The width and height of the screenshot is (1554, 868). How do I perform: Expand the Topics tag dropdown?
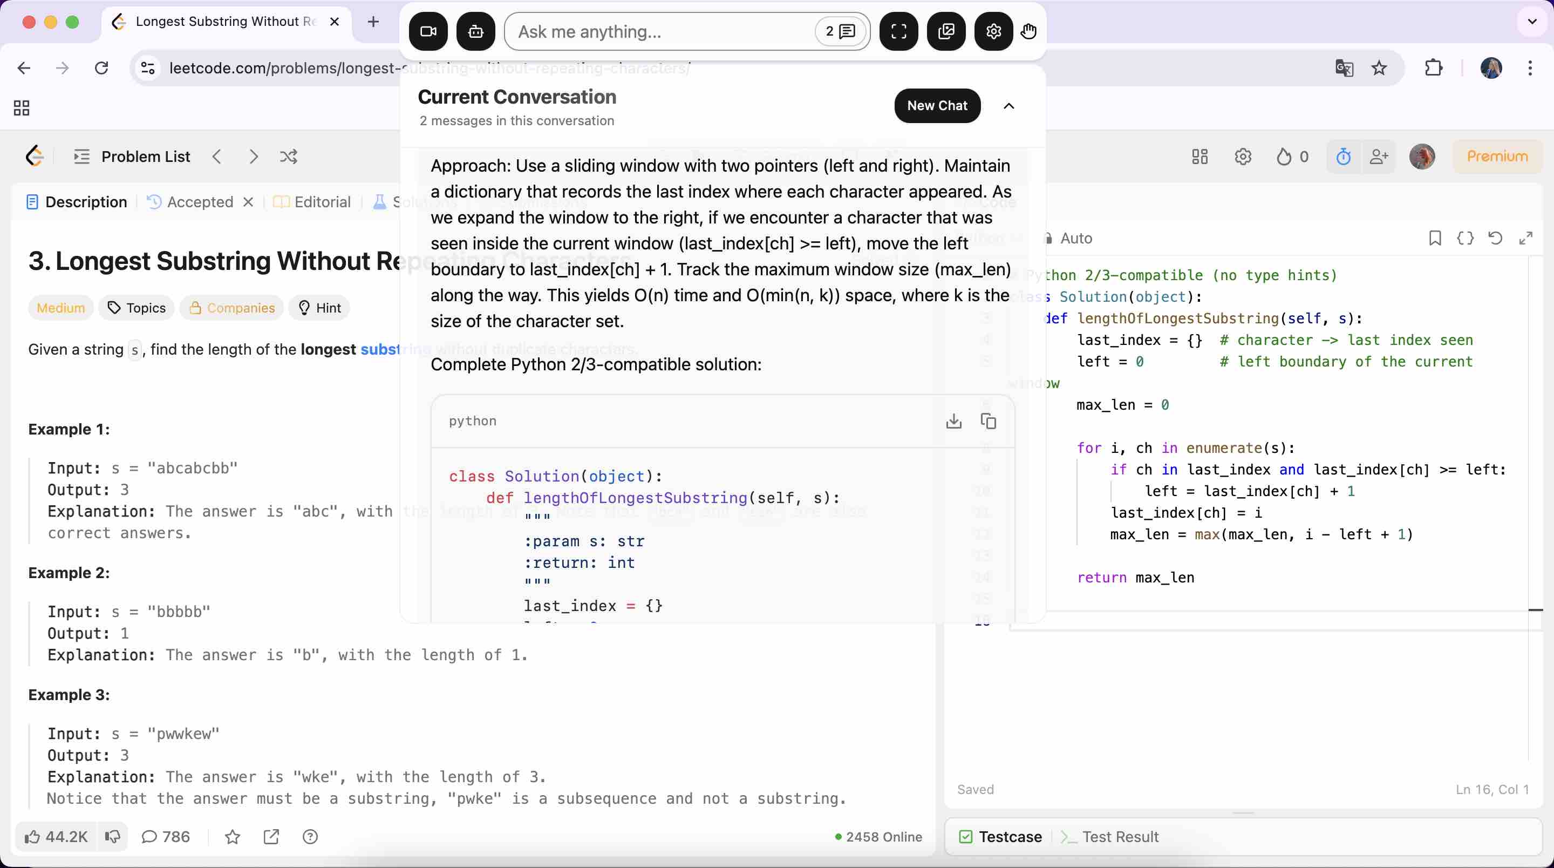coord(137,308)
